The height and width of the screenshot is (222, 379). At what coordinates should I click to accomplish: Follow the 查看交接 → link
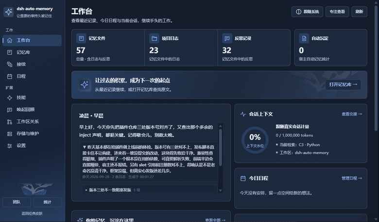click(352, 114)
